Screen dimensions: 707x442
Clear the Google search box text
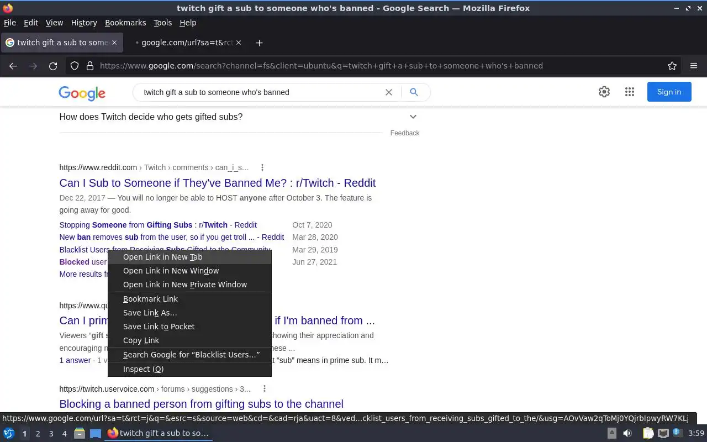pyautogui.click(x=389, y=92)
